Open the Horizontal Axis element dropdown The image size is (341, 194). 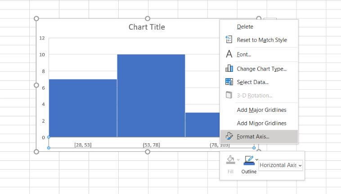tap(281, 165)
